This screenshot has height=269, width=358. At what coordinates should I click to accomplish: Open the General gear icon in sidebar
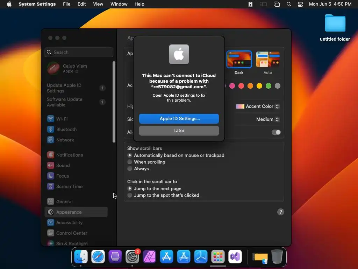(51, 201)
